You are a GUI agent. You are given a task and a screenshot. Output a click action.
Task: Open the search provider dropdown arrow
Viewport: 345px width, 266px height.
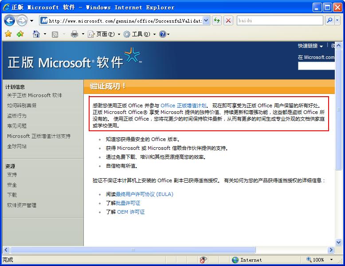point(337,20)
